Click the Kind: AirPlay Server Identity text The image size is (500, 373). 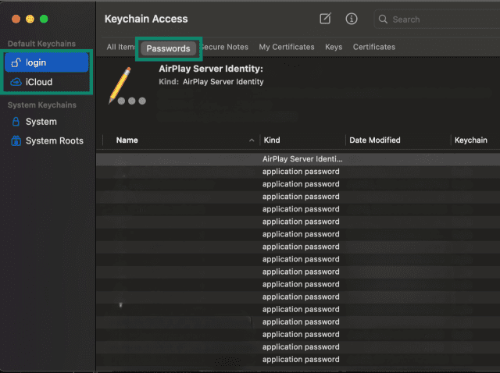pyautogui.click(x=211, y=82)
